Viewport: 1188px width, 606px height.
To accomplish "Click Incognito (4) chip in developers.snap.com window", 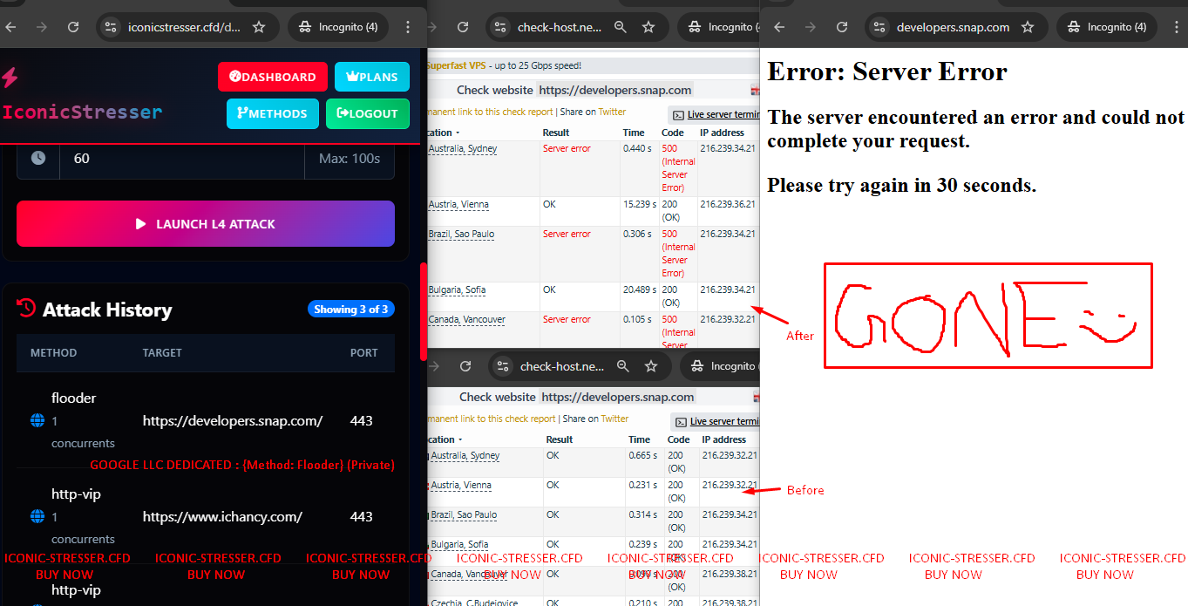I will click(x=1107, y=27).
